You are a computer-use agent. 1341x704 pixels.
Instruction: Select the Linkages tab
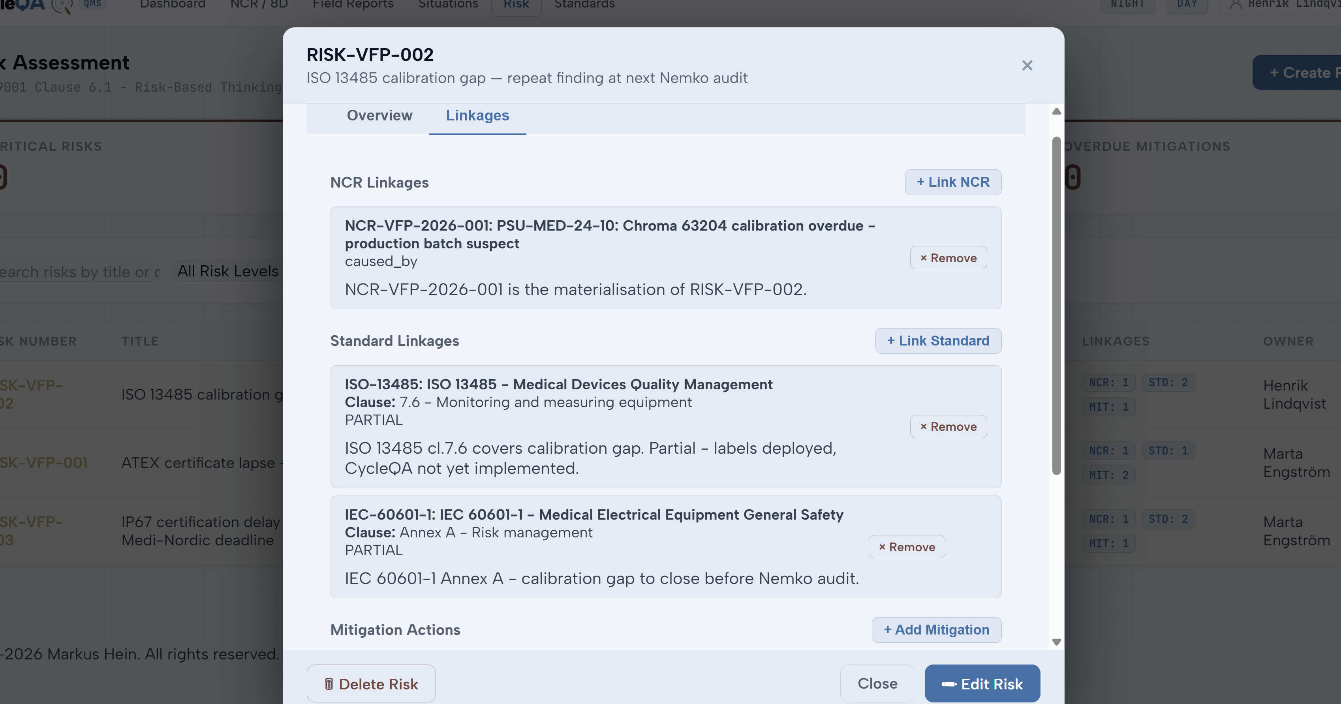(x=477, y=116)
